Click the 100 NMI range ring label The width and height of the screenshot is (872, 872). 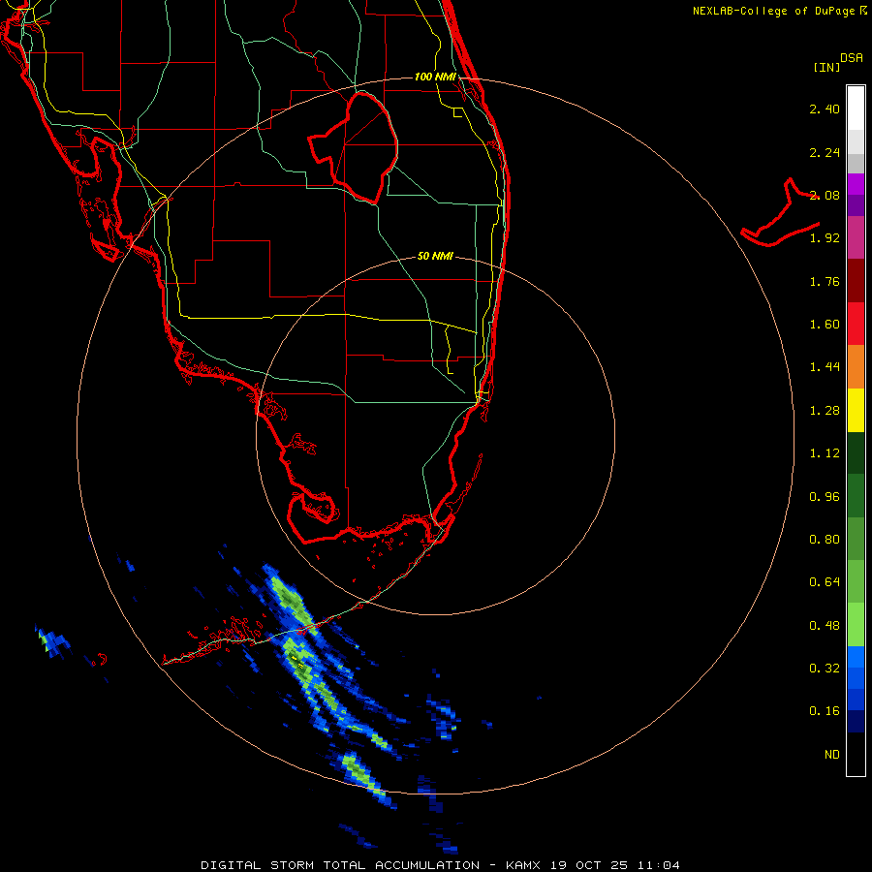[435, 77]
